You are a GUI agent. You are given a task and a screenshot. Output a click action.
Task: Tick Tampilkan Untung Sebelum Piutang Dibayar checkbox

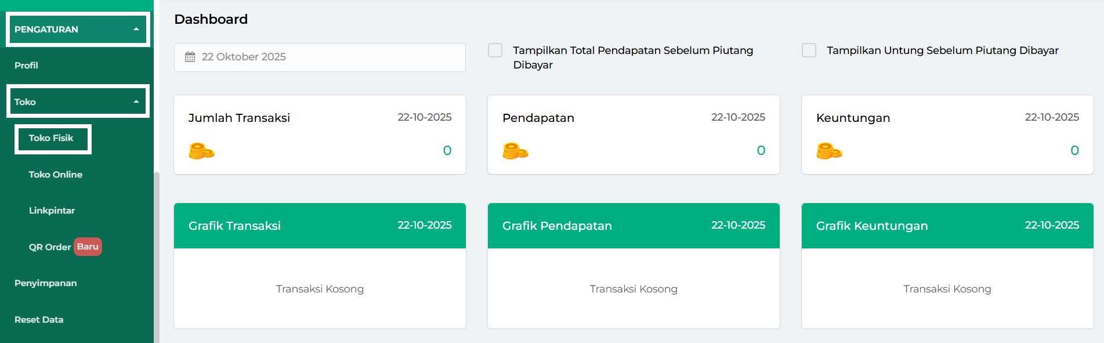(x=809, y=50)
